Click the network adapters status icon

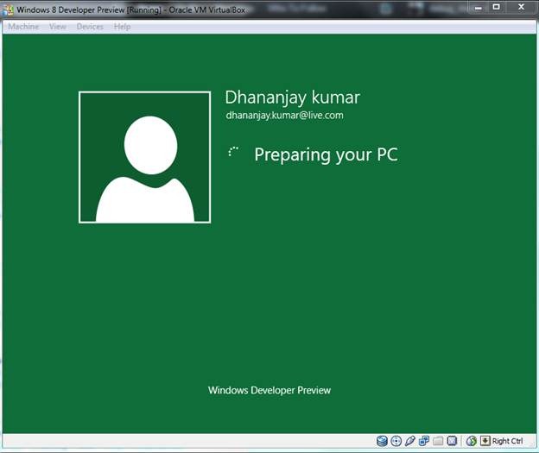click(423, 441)
